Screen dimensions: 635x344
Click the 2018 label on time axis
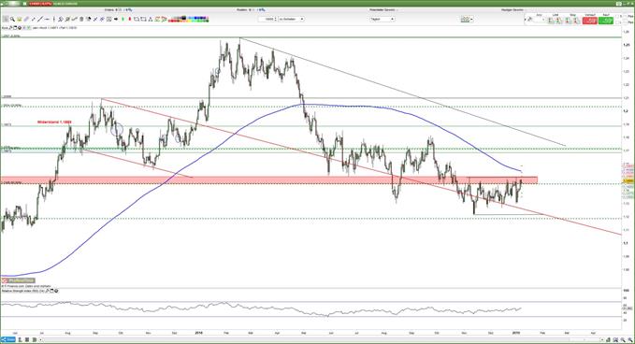click(x=198, y=333)
